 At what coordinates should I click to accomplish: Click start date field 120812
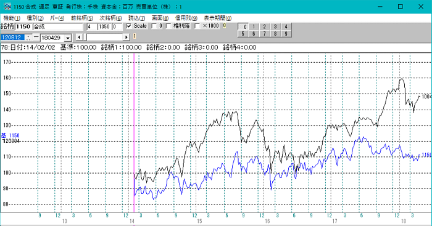click(x=13, y=38)
